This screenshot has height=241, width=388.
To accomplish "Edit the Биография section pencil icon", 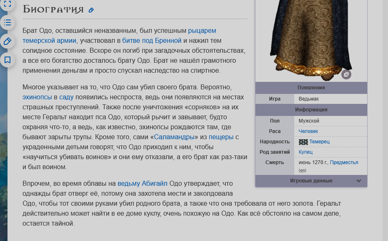I will click(x=91, y=10).
